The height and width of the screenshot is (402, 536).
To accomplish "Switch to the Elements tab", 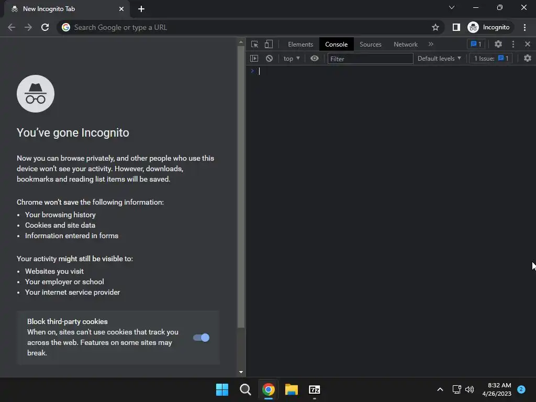I will pyautogui.click(x=300, y=44).
